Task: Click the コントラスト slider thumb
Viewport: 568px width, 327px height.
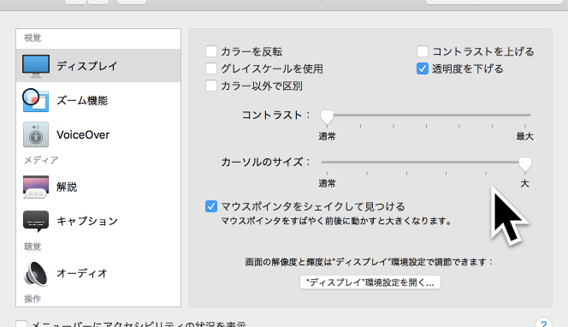Action: pyautogui.click(x=327, y=117)
